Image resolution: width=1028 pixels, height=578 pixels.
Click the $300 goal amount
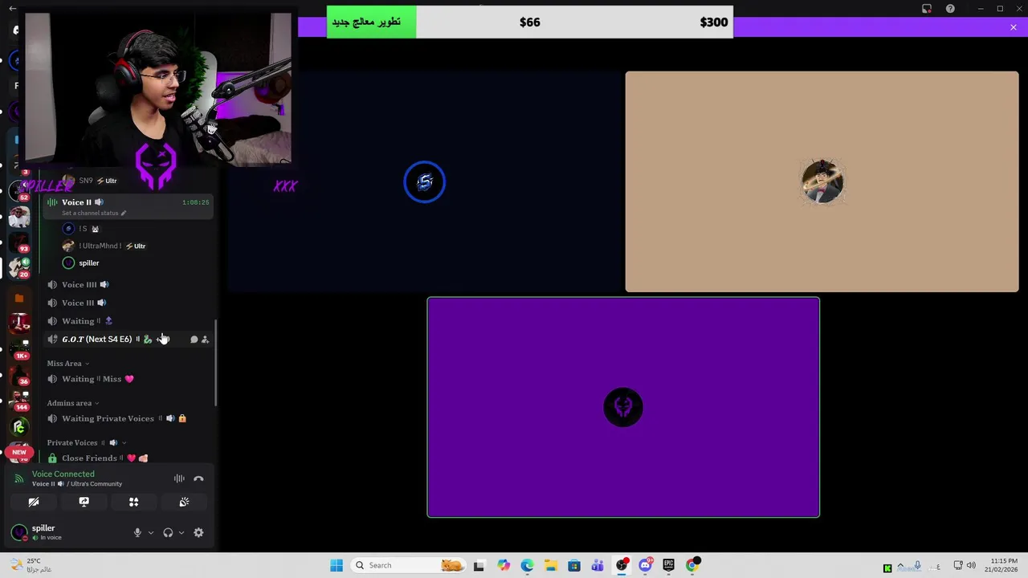point(713,22)
